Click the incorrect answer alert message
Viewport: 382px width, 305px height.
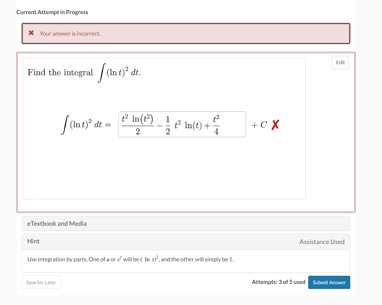click(x=70, y=33)
